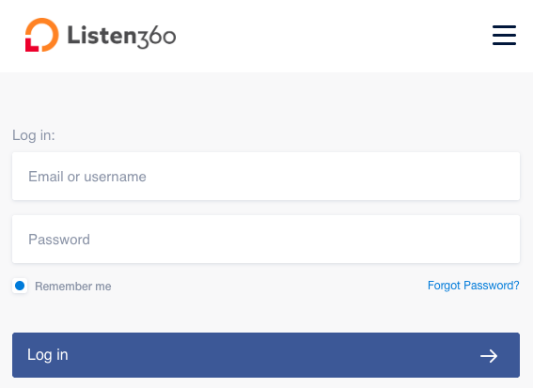Click the orange Listen360 circle logo

41,35
